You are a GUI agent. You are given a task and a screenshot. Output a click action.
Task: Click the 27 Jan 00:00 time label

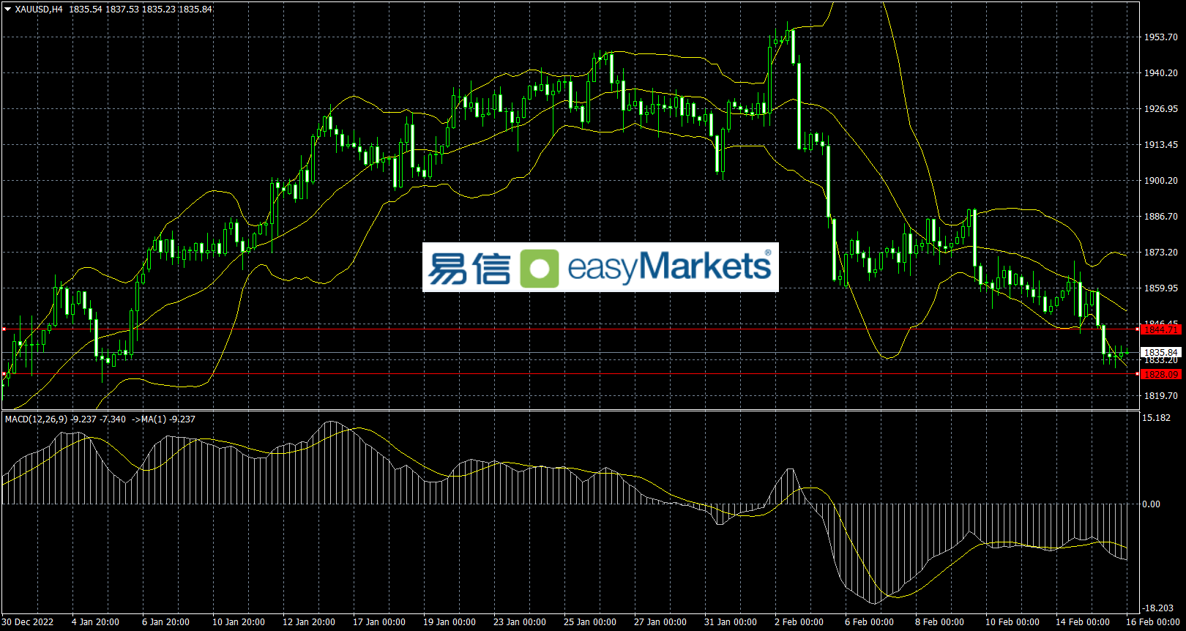coord(660,622)
